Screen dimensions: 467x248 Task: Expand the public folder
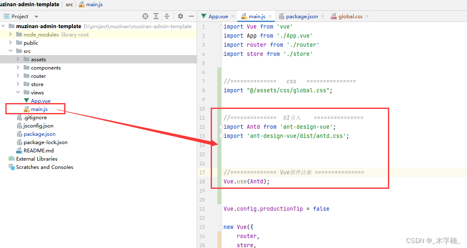point(10,43)
